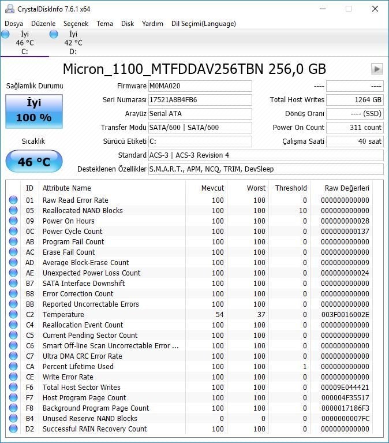Click status orb for Successful RAIN Recovery Count

(x=13, y=429)
